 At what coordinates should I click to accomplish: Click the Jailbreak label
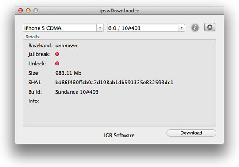point(39,54)
